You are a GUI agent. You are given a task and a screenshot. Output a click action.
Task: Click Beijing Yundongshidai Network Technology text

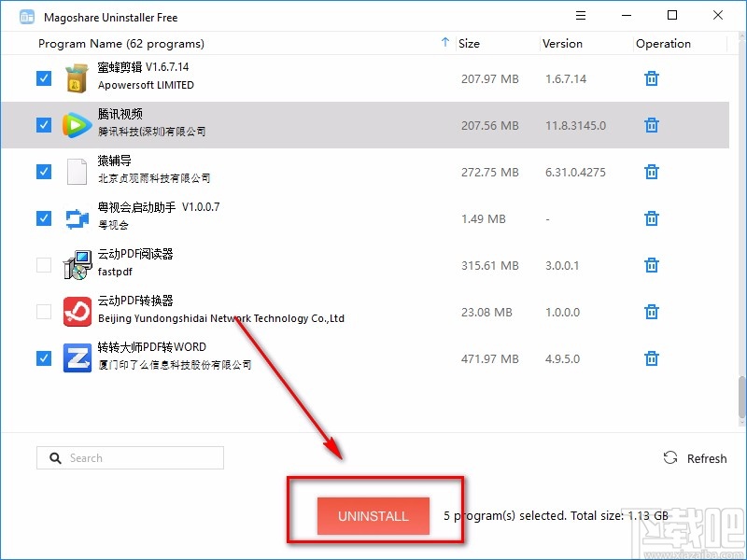click(x=221, y=318)
